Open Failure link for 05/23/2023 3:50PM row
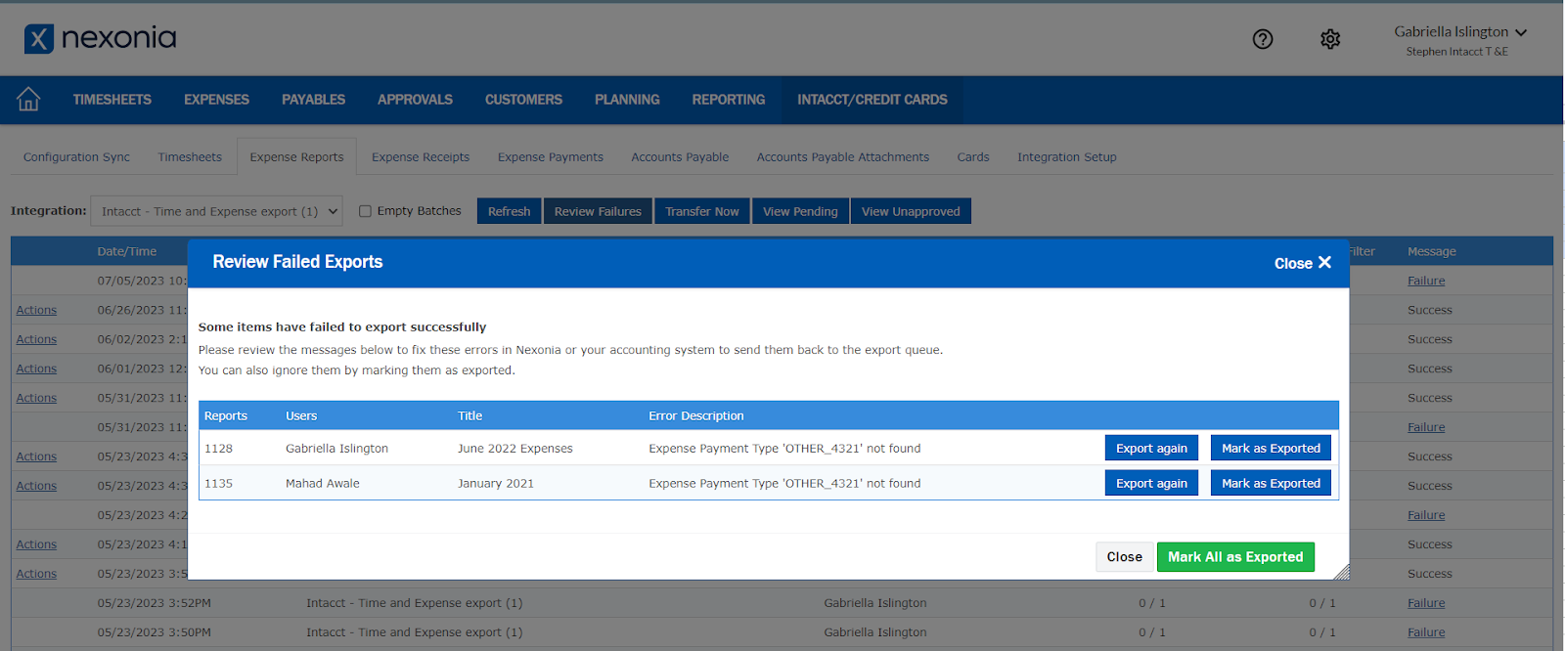 point(1426,632)
